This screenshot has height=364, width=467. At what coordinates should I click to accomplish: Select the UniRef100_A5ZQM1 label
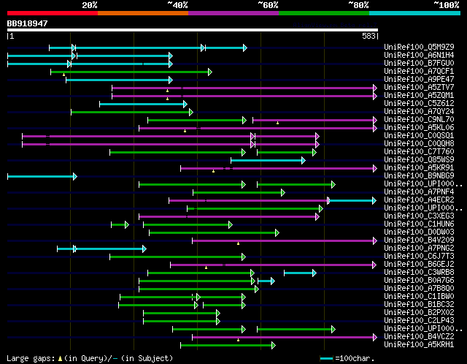419,96
